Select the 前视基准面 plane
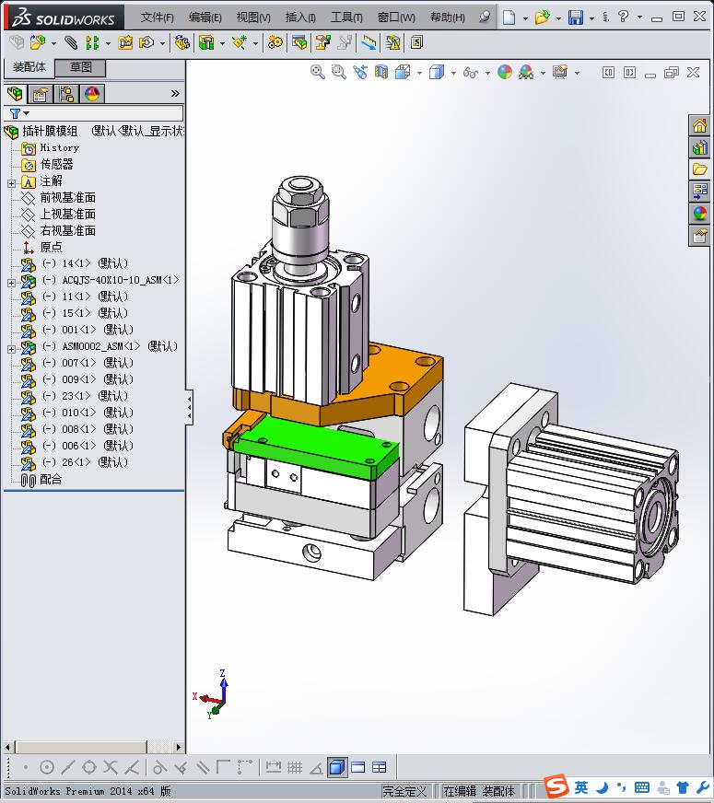Screen dimensions: 714x803 pyautogui.click(x=67, y=197)
